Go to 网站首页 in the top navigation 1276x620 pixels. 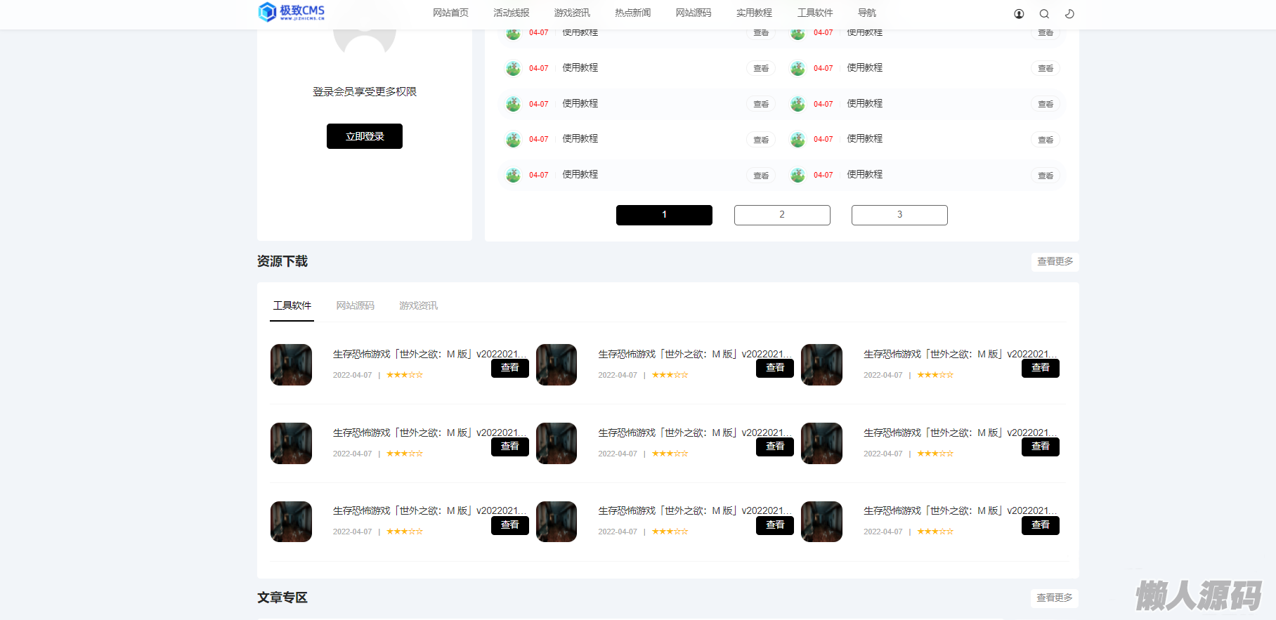point(450,13)
